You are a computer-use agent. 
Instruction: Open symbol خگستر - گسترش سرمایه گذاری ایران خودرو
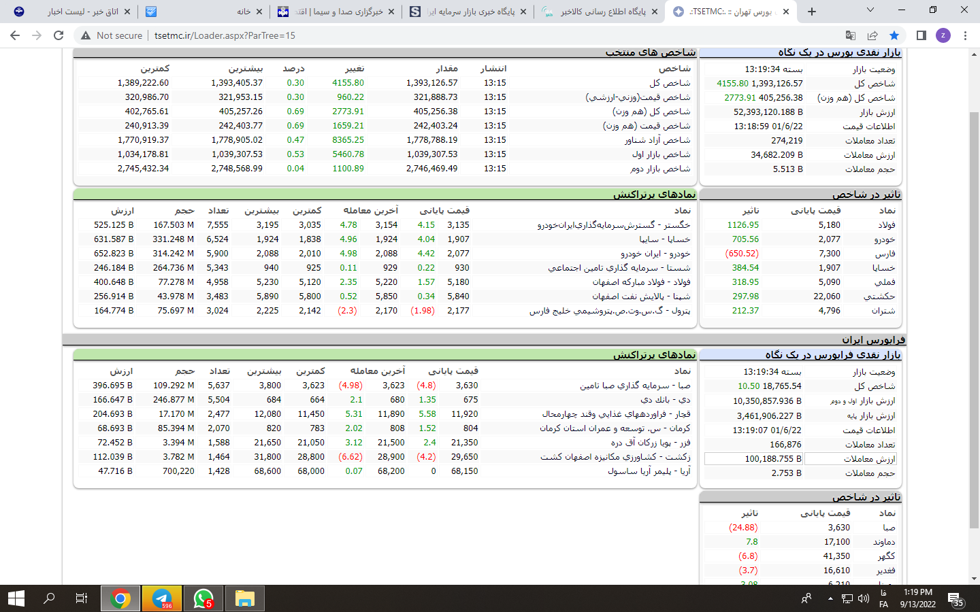point(614,225)
